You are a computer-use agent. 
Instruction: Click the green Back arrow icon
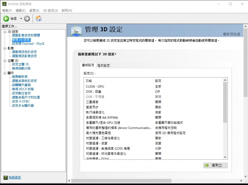point(6,19)
